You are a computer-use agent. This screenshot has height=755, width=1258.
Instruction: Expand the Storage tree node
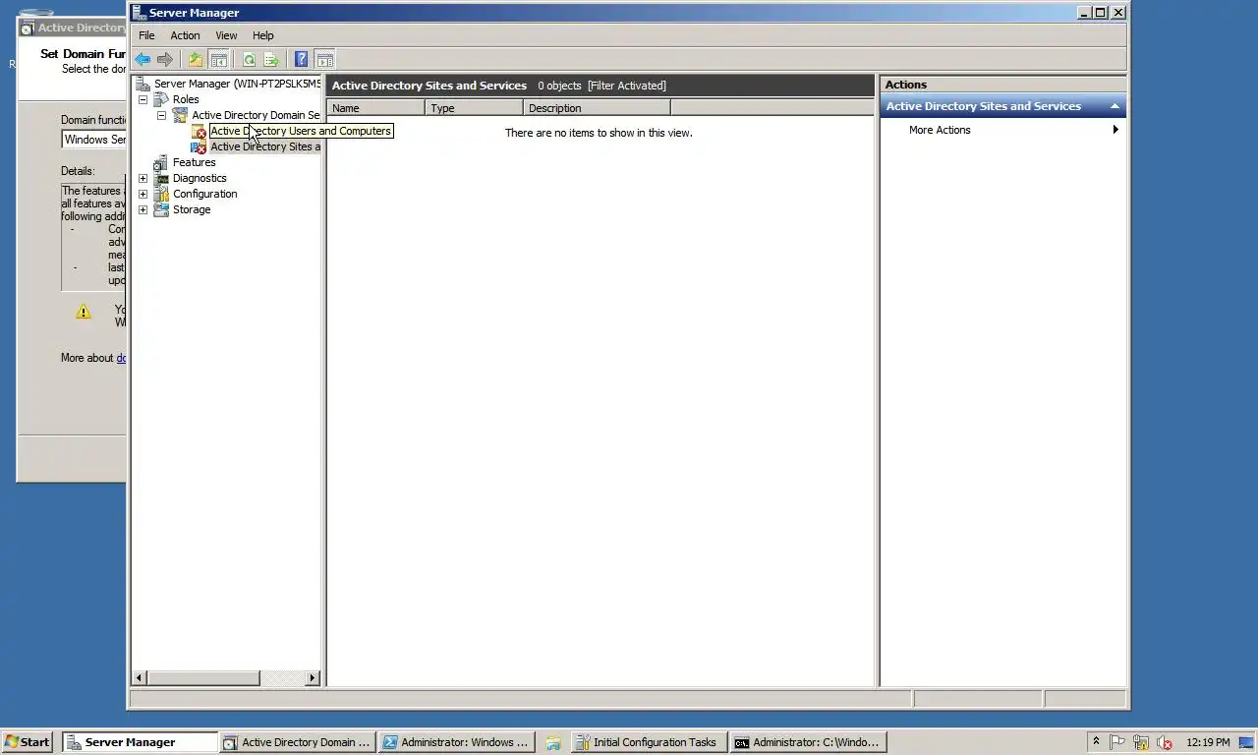coord(143,209)
